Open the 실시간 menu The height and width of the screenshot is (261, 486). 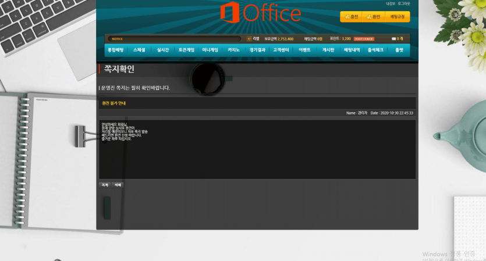point(163,50)
